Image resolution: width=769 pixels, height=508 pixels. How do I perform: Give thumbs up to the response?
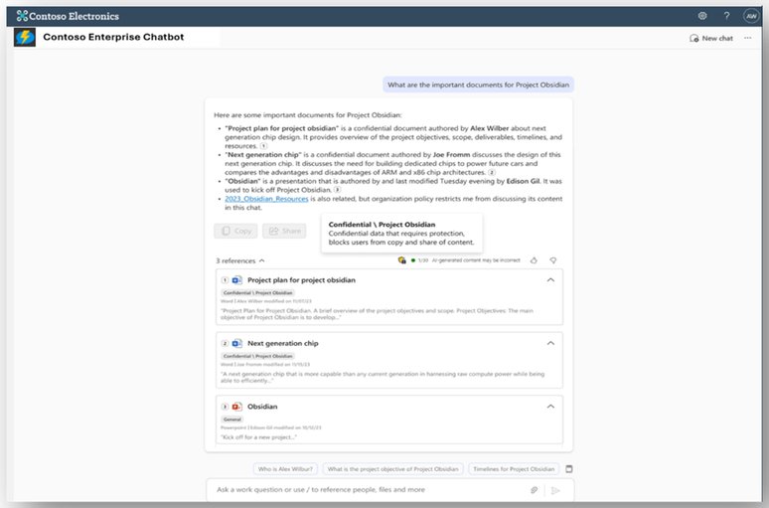pyautogui.click(x=534, y=260)
